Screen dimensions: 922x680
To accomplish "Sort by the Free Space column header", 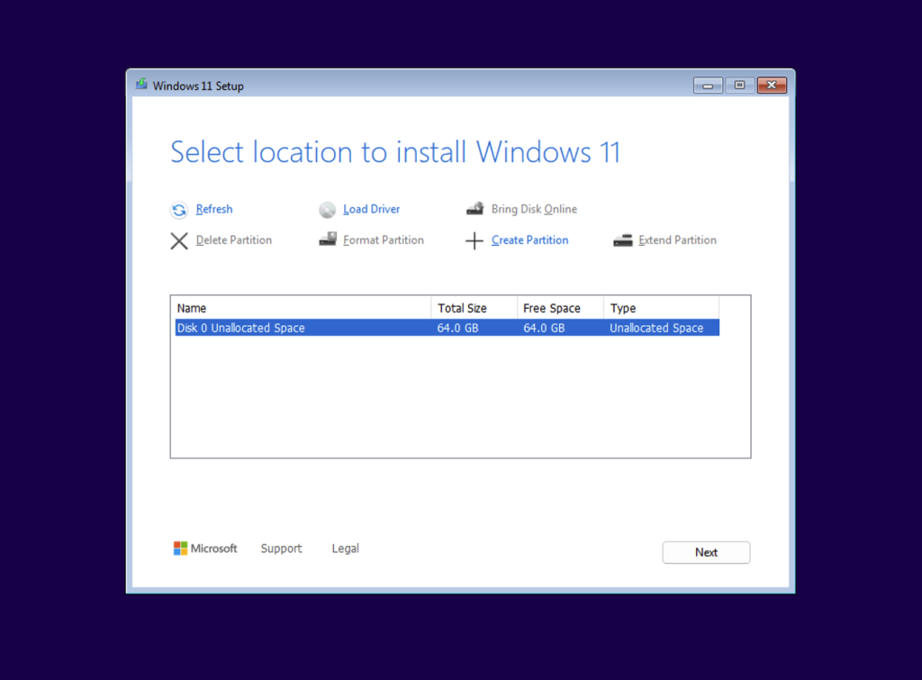I will point(559,308).
